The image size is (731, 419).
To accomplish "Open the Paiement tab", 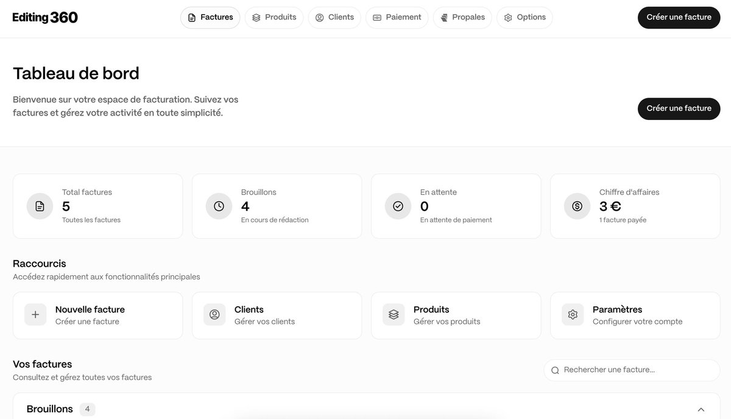I will 397,18.
